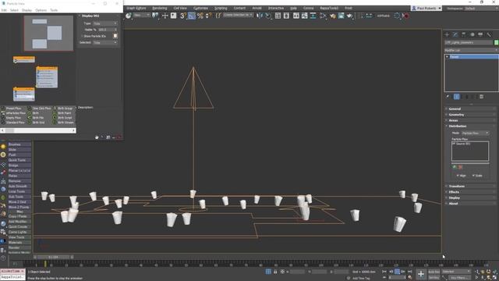Image resolution: width=499 pixels, height=281 pixels.
Task: Click the Particle View depot horizontal scrollbar
Action: (38, 130)
